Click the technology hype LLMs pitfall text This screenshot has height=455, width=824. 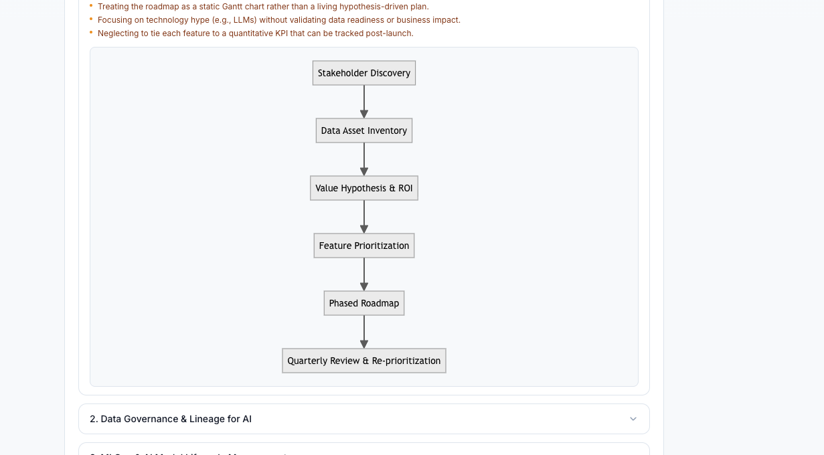pyautogui.click(x=279, y=20)
